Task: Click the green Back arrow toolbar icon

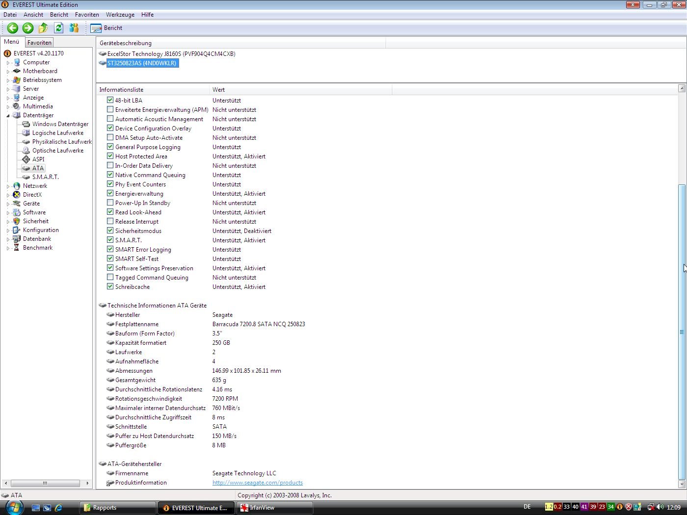Action: click(x=13, y=28)
